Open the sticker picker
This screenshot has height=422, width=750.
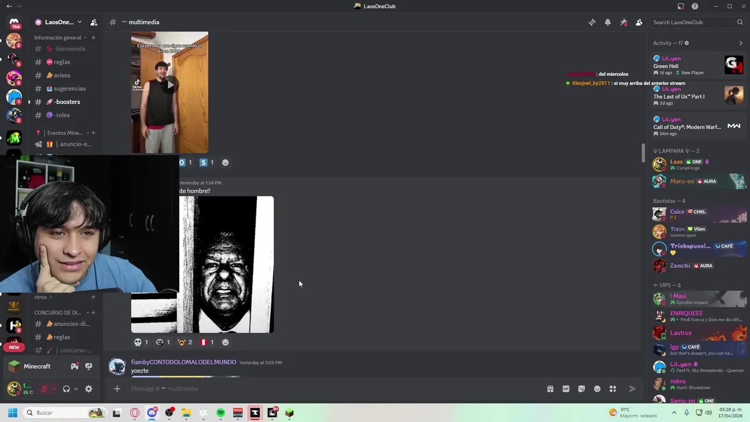581,389
